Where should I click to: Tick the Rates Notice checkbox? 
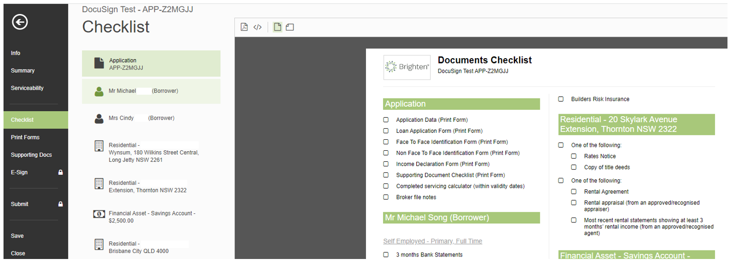tap(574, 156)
